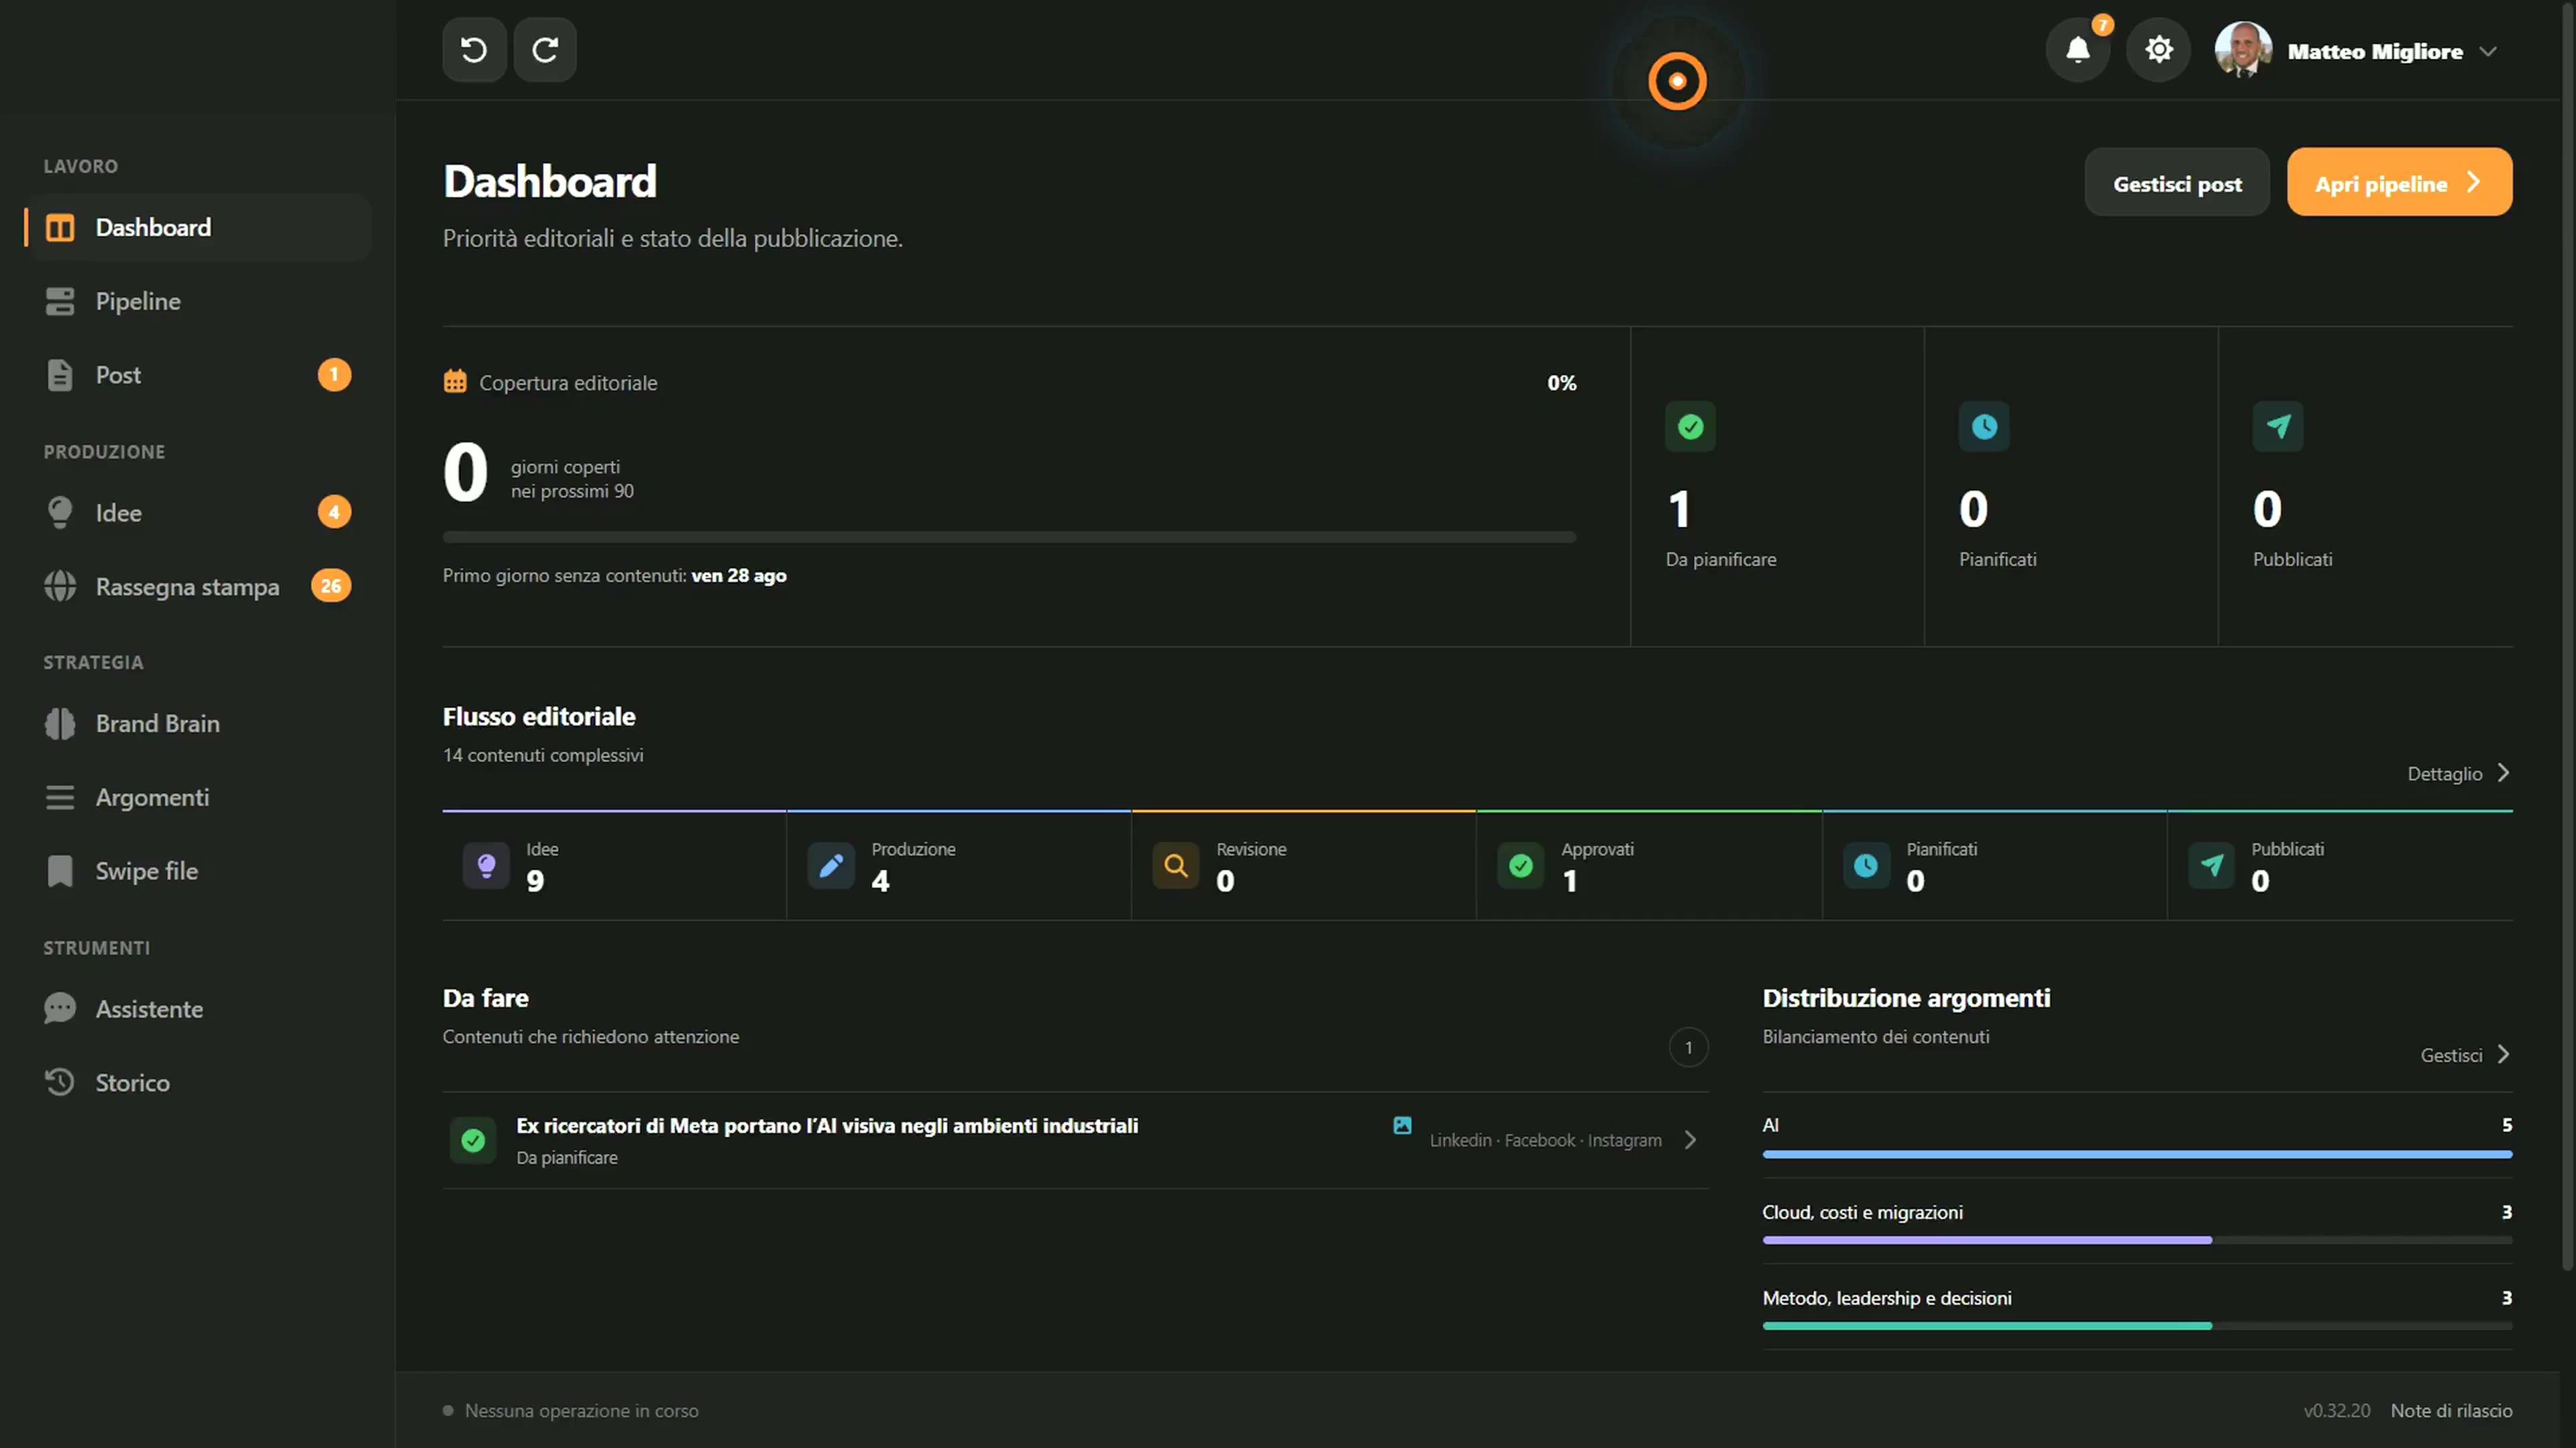Image resolution: width=2576 pixels, height=1448 pixels.
Task: Click the Gestisci post button
Action: [2177, 183]
